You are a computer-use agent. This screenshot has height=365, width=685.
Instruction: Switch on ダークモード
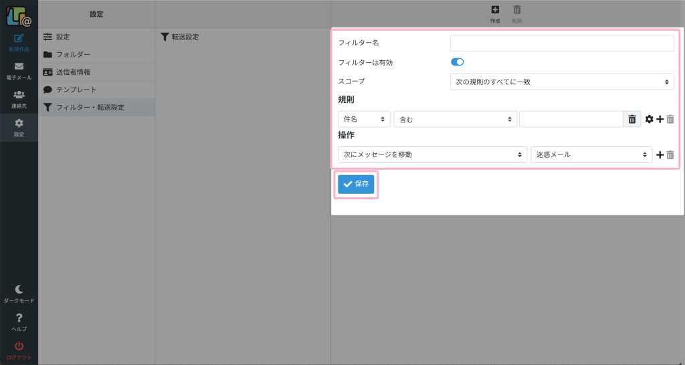click(19, 294)
